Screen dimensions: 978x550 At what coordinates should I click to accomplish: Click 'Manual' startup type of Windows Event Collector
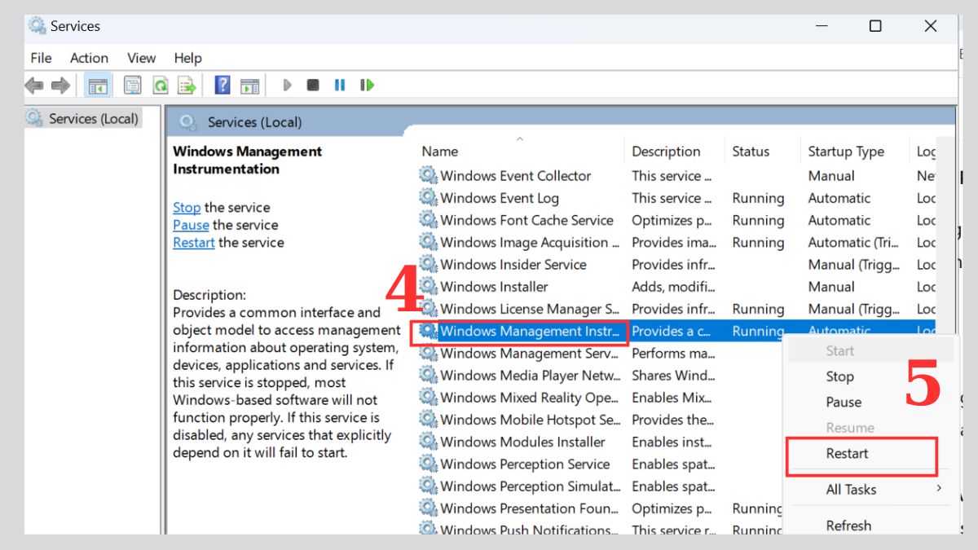point(831,175)
